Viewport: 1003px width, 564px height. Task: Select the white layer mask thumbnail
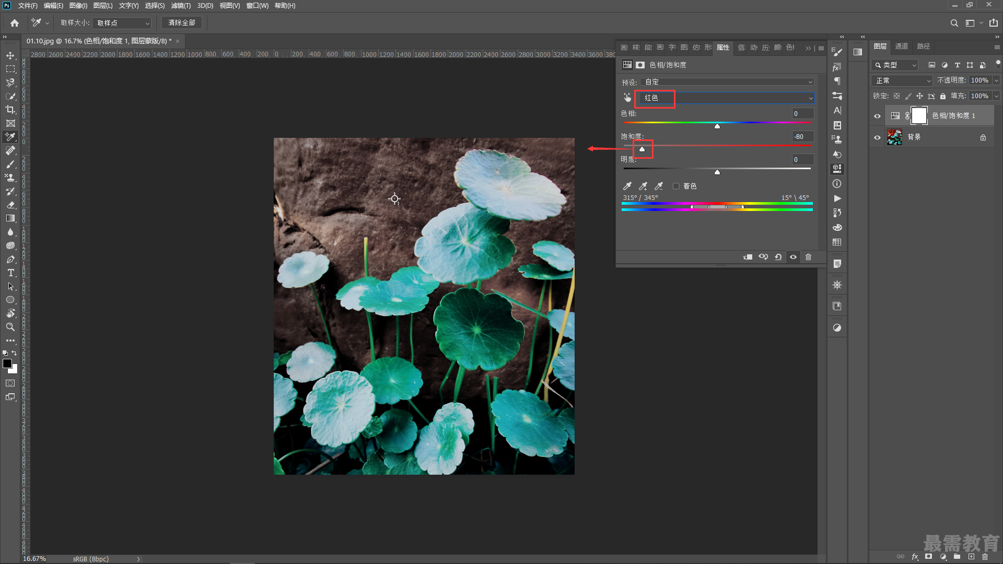[919, 116]
